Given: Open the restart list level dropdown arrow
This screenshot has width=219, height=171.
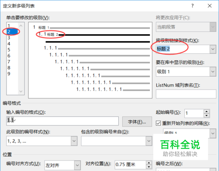Looking at the screenshot, I should [x=213, y=133].
